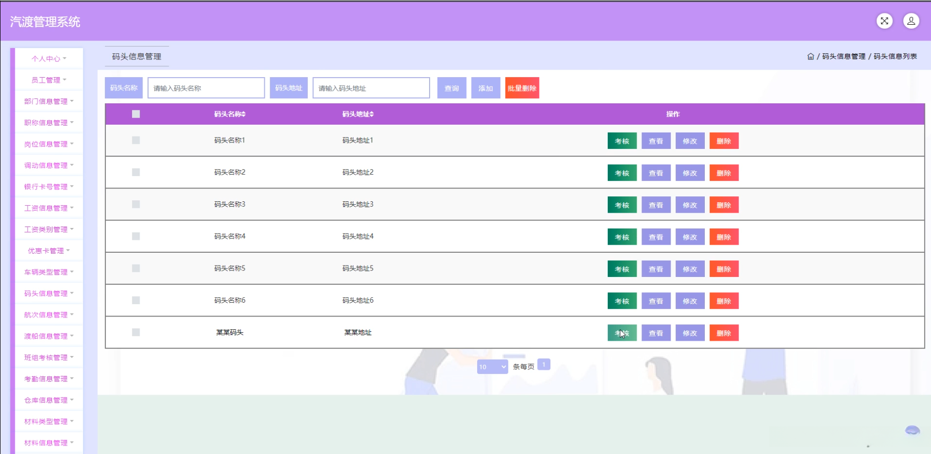931x454 pixels.
Task: Mark the checkbox for row 码头名称4
Action: 136,236
